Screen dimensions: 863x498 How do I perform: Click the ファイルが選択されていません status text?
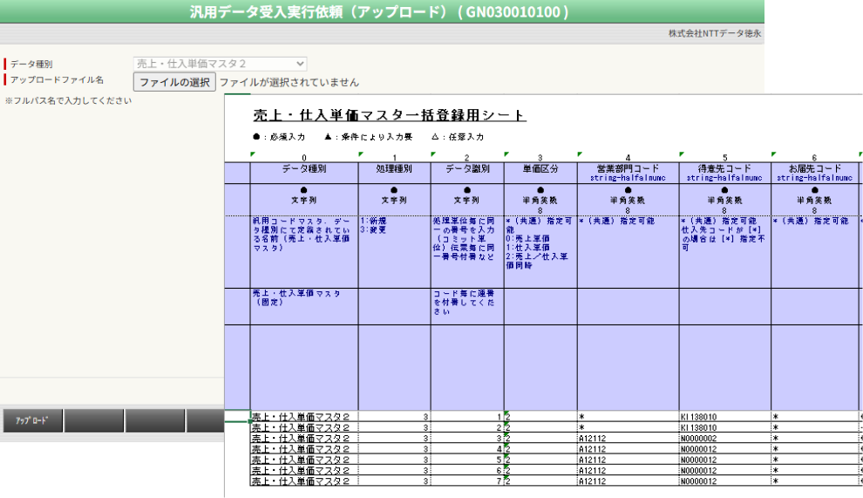(289, 83)
